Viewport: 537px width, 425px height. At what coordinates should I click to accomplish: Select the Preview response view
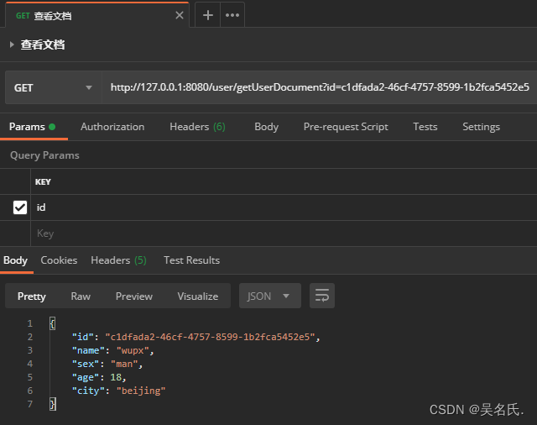134,296
